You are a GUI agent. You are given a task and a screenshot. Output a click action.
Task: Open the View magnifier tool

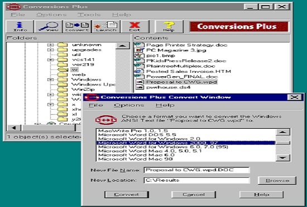click(49, 26)
